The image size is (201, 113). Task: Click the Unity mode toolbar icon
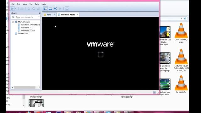(x=60, y=8)
